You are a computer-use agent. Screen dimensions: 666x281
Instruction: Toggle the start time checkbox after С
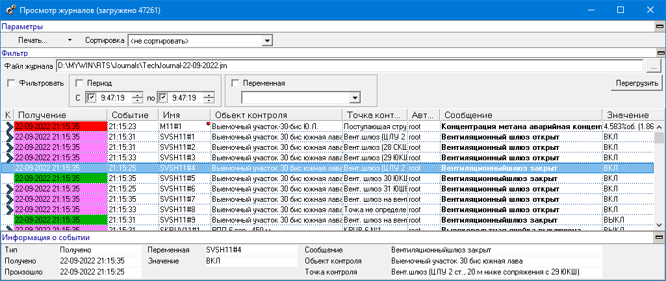(92, 98)
